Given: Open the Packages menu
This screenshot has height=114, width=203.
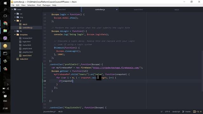Looking at the screenshot, I should (x=47, y=5).
